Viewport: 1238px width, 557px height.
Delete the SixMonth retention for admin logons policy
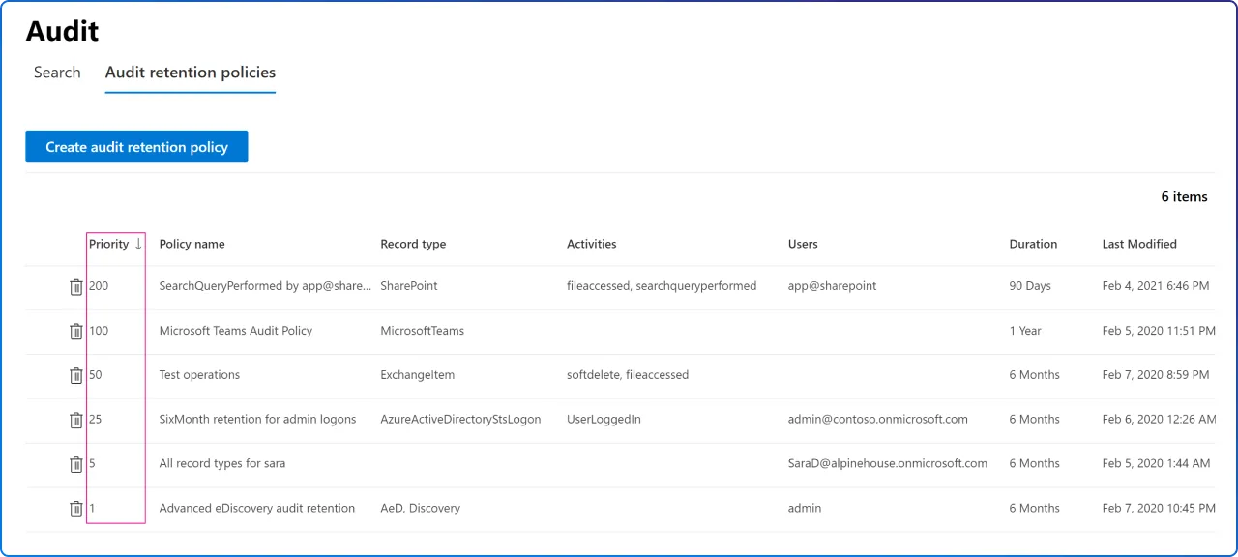[x=76, y=420]
